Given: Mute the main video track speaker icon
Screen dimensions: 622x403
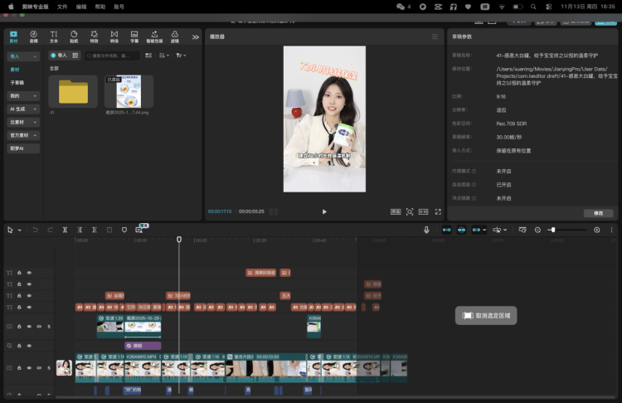Looking at the screenshot, I should point(39,367).
